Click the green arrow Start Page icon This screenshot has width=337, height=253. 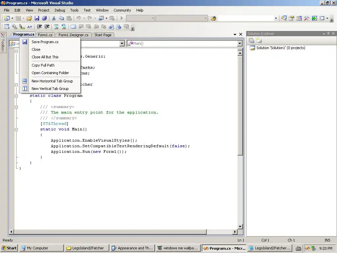[x=314, y=18]
